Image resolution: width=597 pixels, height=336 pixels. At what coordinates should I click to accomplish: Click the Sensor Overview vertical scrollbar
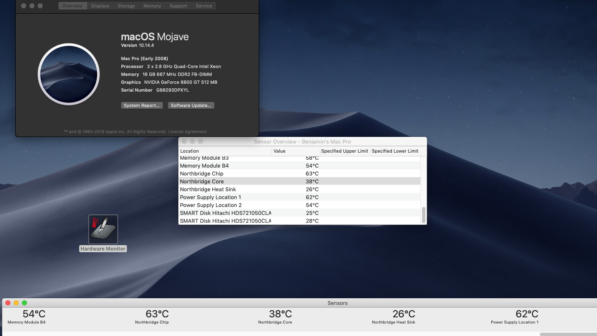[x=424, y=215]
